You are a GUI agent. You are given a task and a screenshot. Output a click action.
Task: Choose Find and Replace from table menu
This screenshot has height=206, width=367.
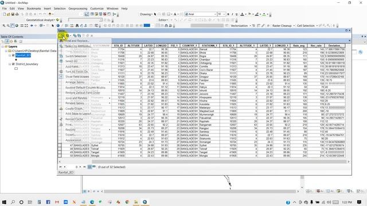pyautogui.click(x=85, y=41)
